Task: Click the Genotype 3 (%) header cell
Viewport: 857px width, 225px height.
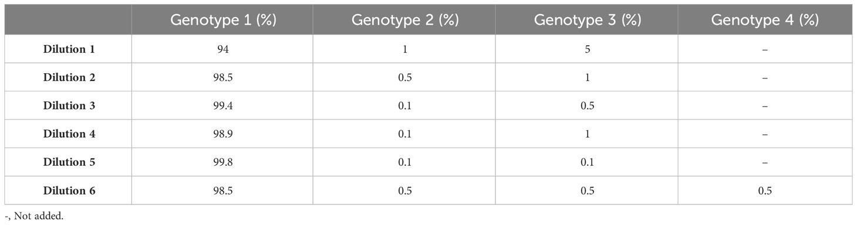Action: coord(586,21)
